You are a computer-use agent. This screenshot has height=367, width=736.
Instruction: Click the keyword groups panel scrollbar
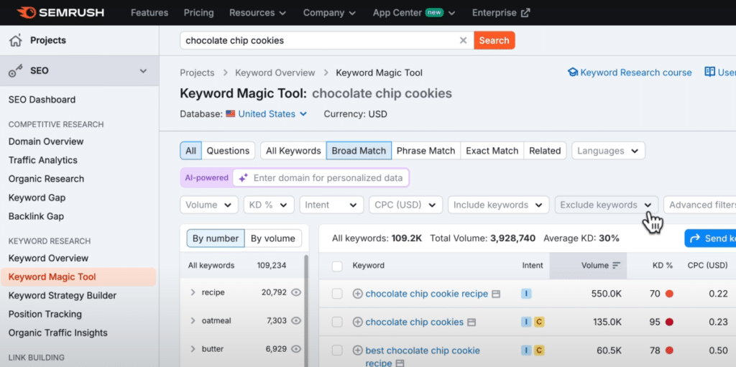(306, 310)
